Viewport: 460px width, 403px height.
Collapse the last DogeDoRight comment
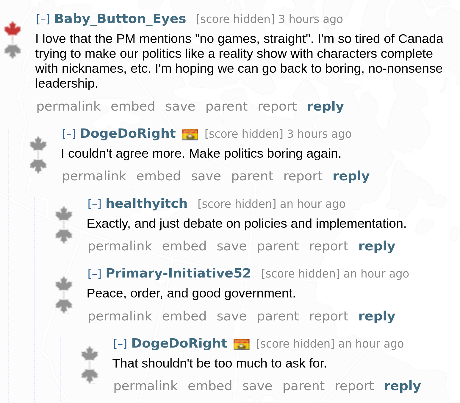click(x=120, y=344)
